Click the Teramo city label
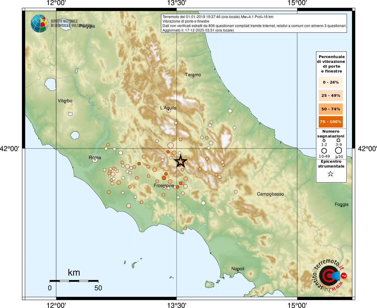Viewport: 377px width, 308px height. coord(193,75)
